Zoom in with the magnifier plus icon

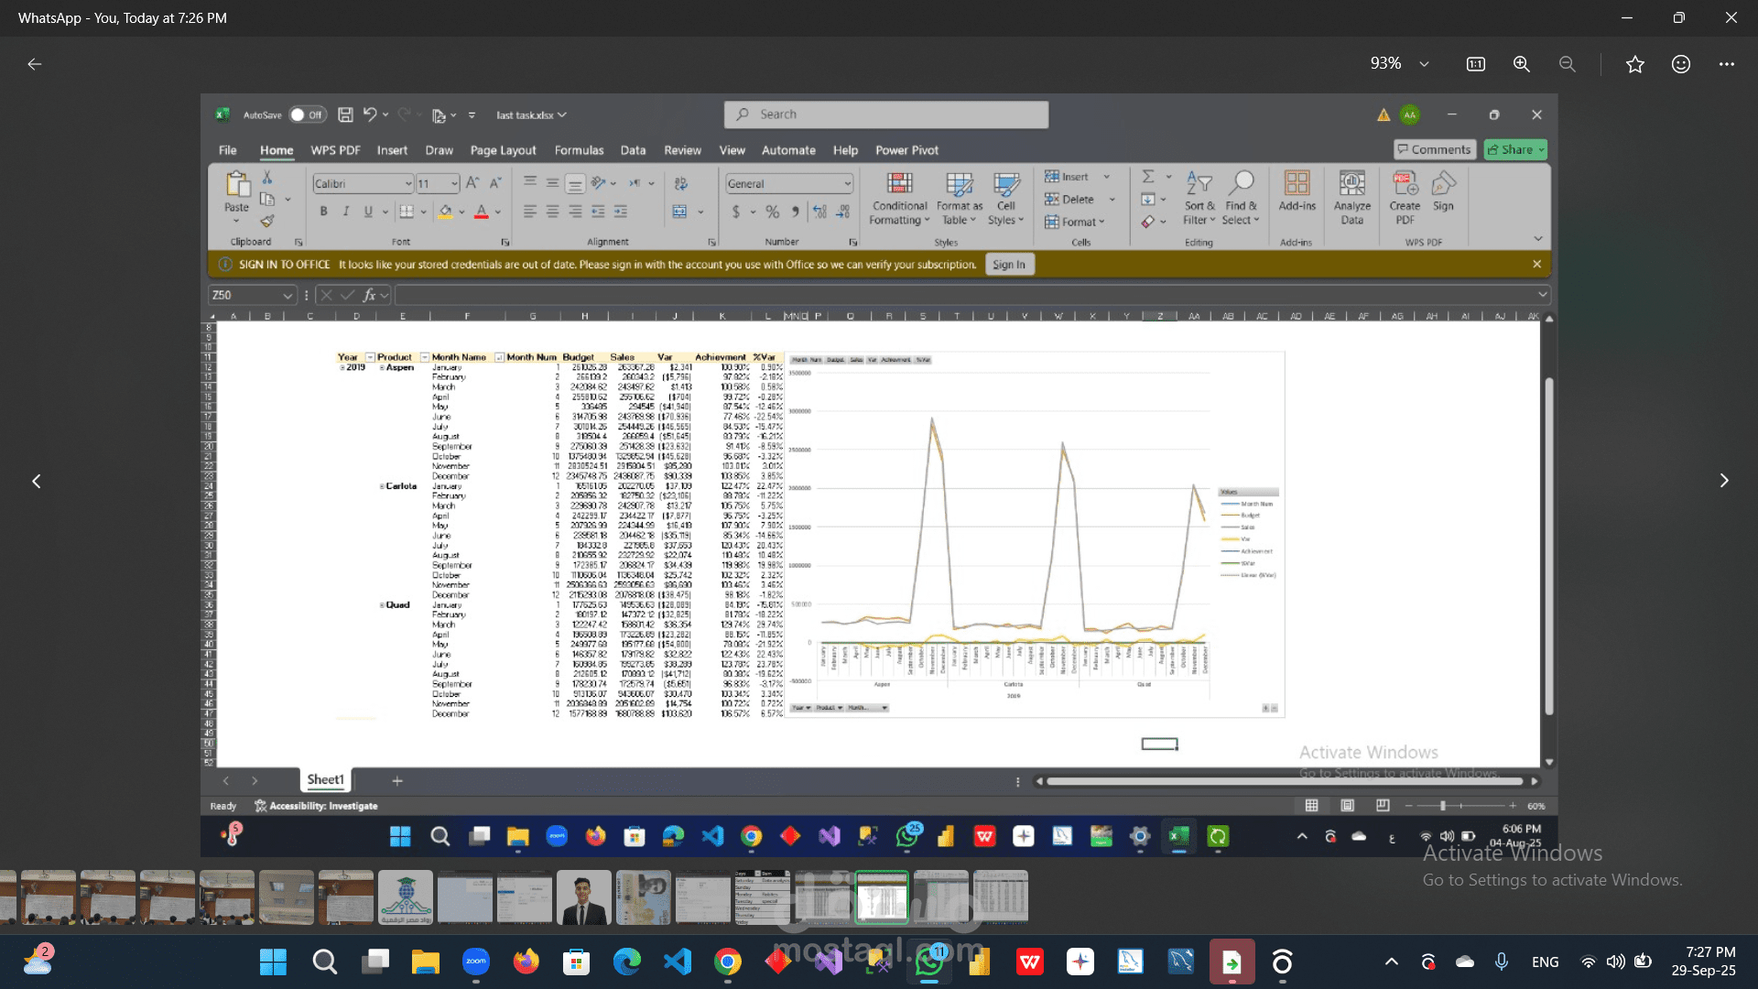[1521, 64]
